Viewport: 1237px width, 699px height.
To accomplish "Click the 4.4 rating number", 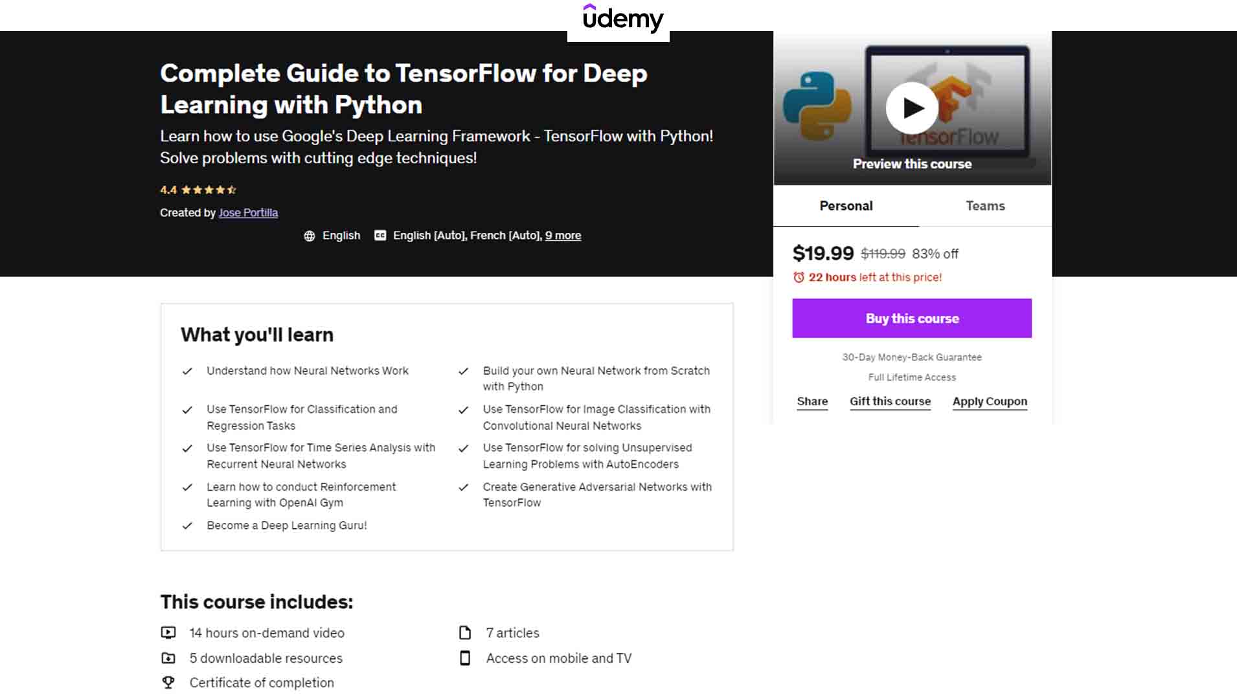I will [168, 190].
